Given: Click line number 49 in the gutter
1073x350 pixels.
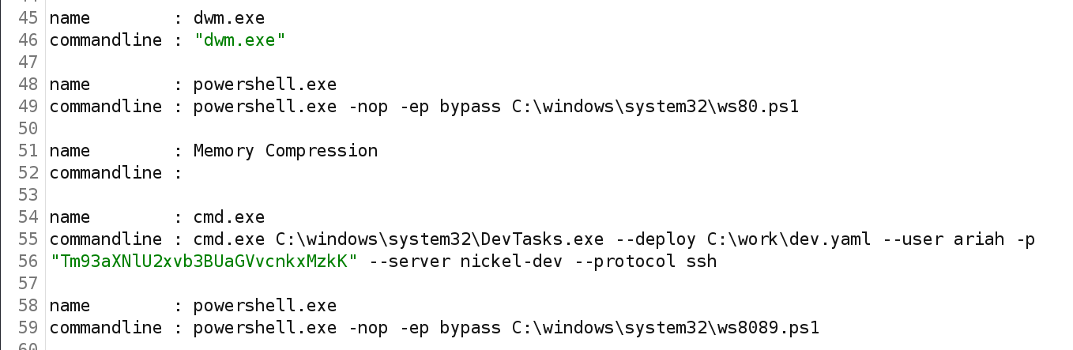Looking at the screenshot, I should [x=29, y=107].
